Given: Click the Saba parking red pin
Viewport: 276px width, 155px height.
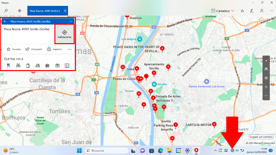Looking at the screenshot, I should point(137,69).
